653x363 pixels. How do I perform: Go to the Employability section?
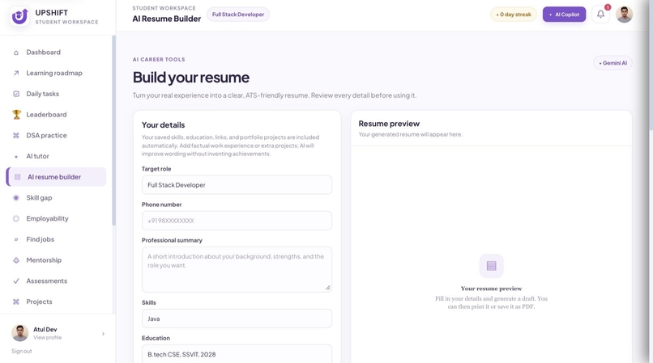pyautogui.click(x=56, y=219)
